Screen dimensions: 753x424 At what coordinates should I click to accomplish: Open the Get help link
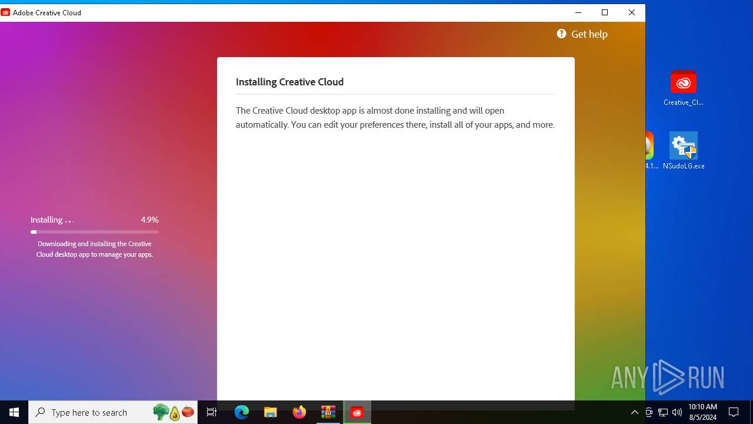pos(582,34)
